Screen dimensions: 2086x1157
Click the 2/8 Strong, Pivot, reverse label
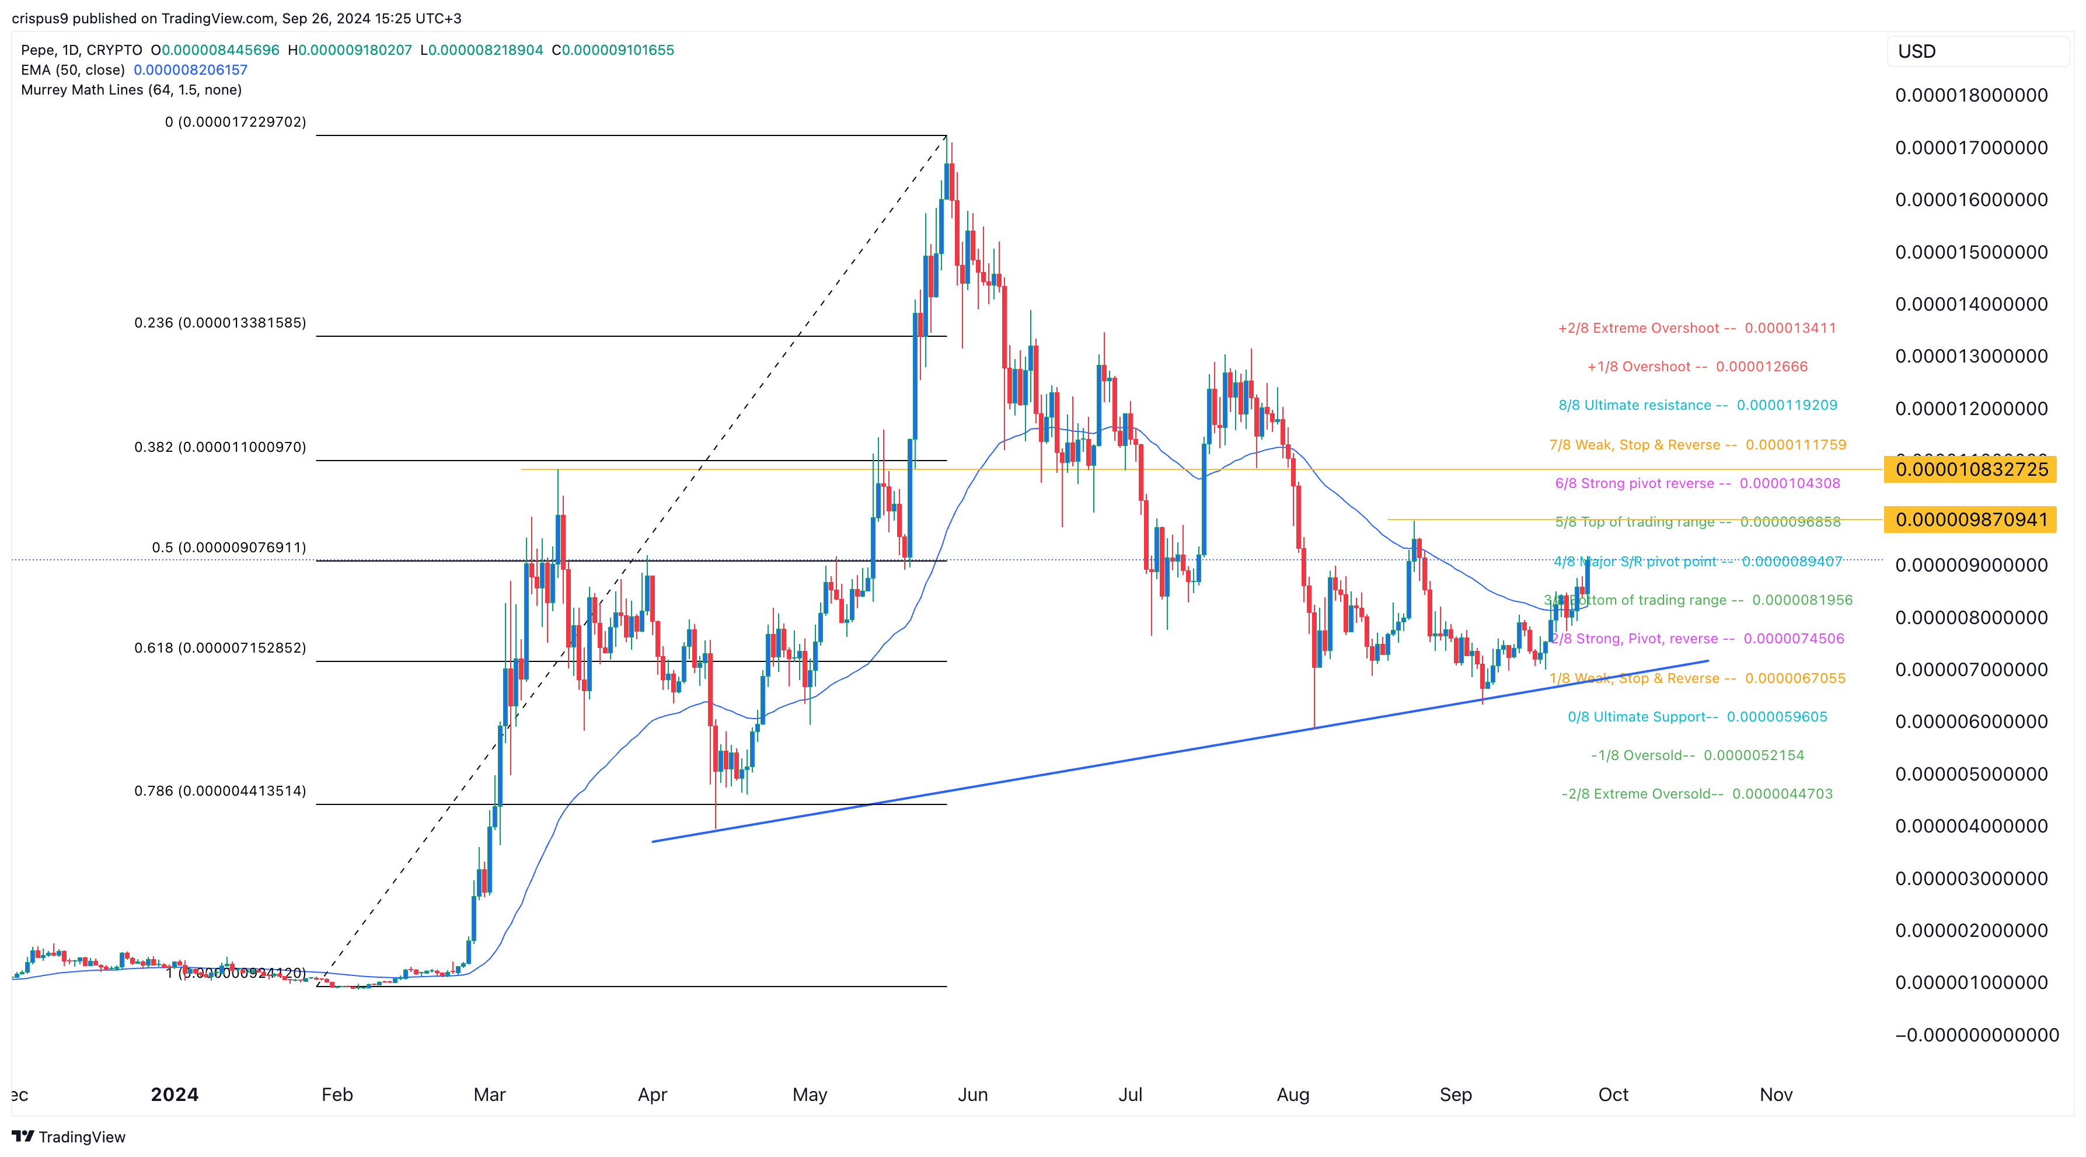(1698, 639)
